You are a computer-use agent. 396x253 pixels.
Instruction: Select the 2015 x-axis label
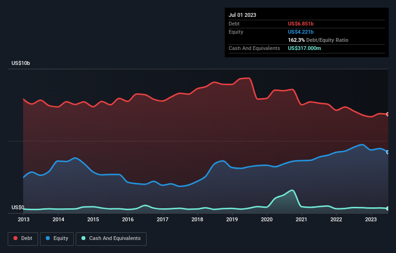(x=93, y=219)
